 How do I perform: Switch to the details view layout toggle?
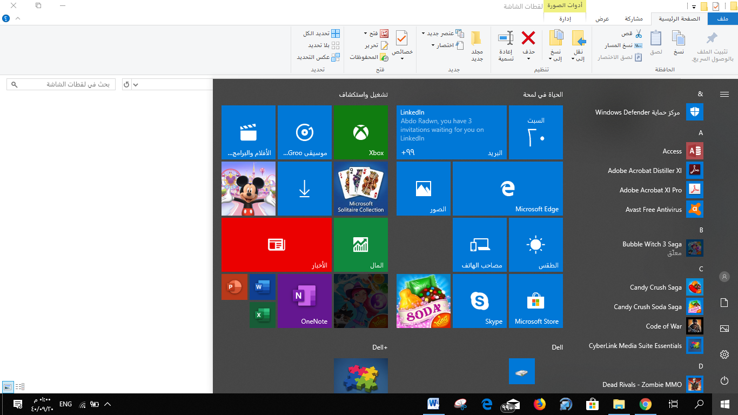[x=20, y=386]
